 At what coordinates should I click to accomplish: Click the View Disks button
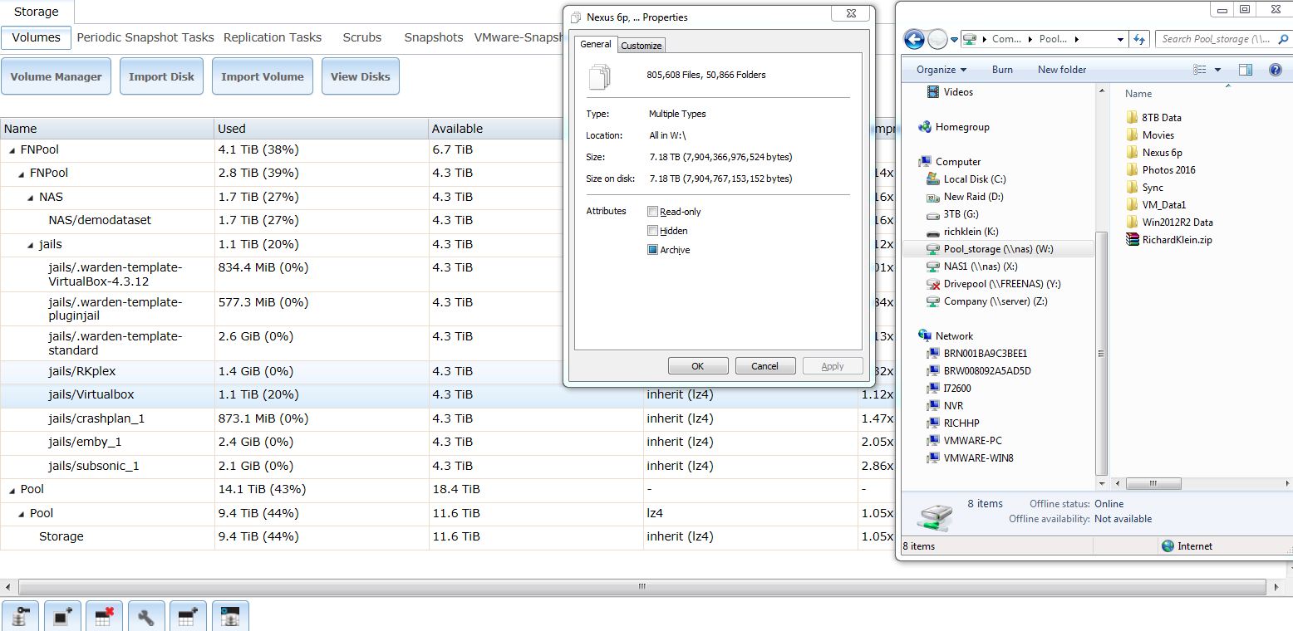pos(361,76)
